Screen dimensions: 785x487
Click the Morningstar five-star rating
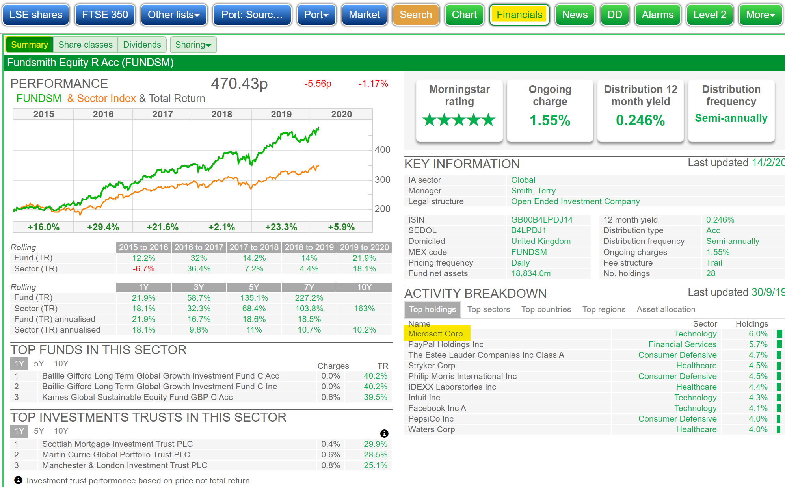point(459,120)
